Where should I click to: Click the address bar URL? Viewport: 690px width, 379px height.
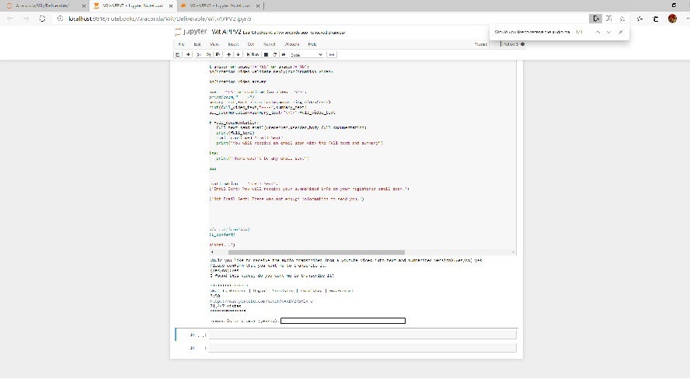pyautogui.click(x=160, y=19)
